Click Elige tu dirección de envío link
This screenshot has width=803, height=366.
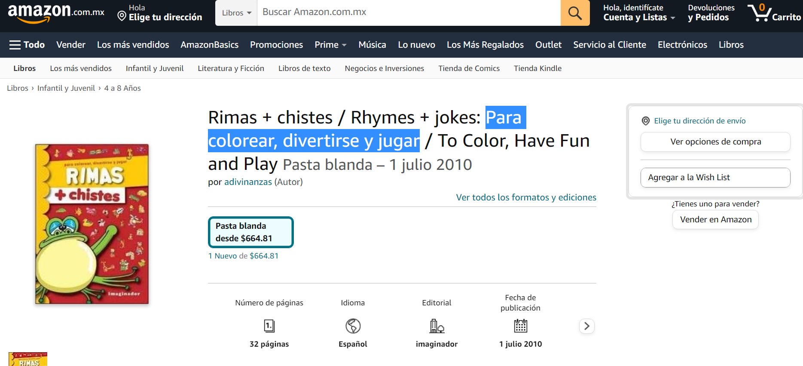coord(700,121)
